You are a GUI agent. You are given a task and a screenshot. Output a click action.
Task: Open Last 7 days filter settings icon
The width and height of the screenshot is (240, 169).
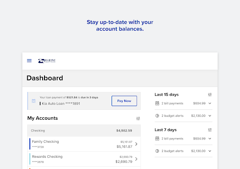(x=210, y=130)
